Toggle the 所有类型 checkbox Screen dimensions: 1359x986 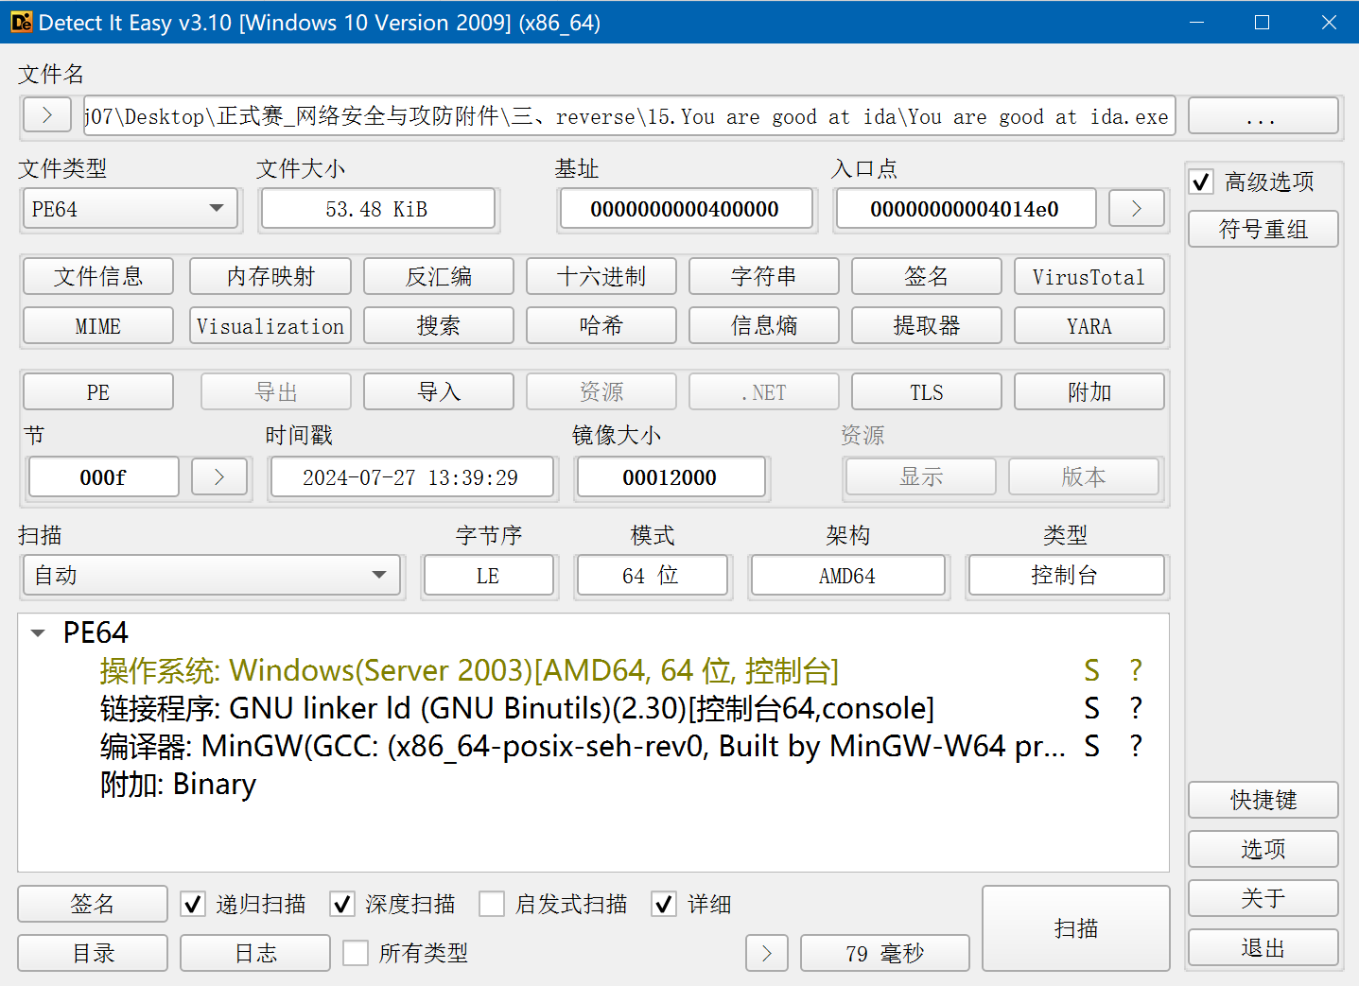(x=356, y=953)
